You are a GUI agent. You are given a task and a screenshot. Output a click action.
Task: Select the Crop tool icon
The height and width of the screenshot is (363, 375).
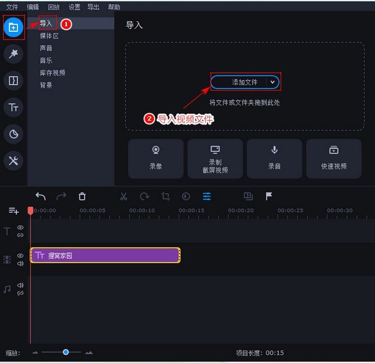tap(166, 197)
